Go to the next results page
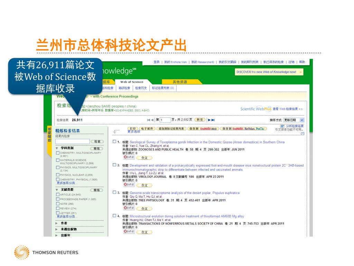The image size is (354, 266). click(x=209, y=120)
